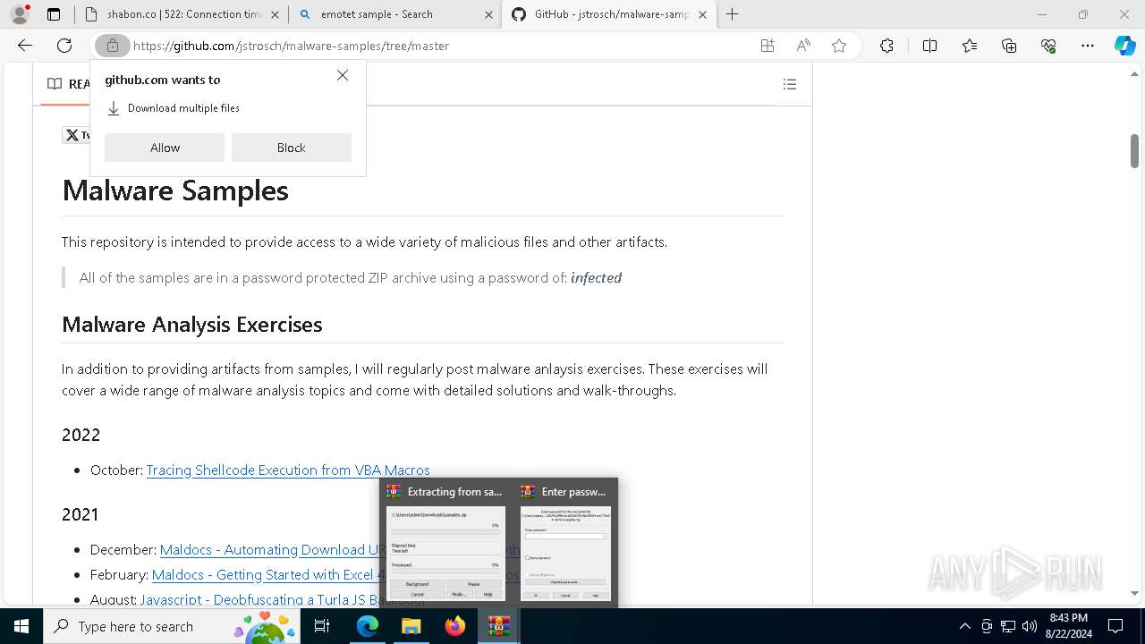This screenshot has height=644, width=1145.
Task: Refresh the current page
Action: click(64, 46)
